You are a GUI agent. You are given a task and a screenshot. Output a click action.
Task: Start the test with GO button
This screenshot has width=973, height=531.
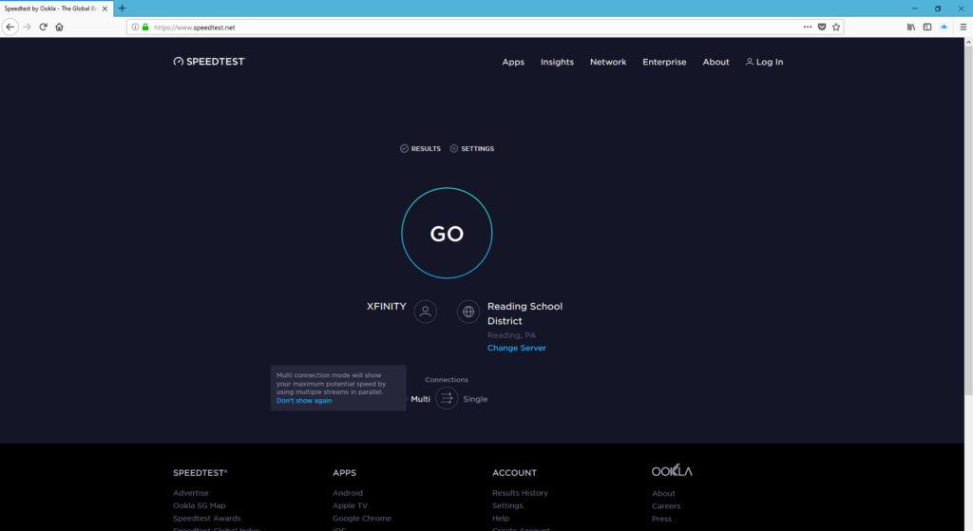[447, 234]
